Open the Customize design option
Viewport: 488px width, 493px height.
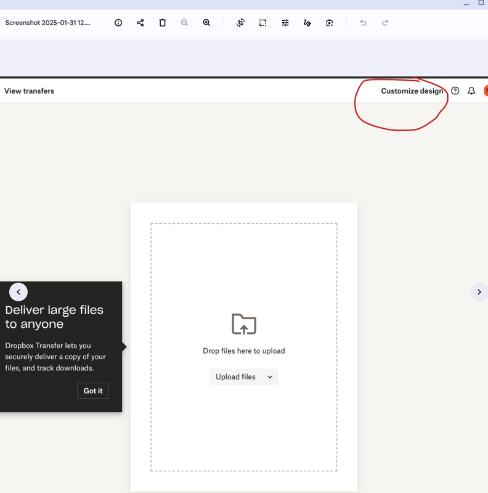[412, 91]
